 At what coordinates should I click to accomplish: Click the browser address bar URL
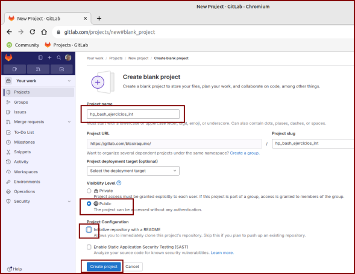coord(110,32)
